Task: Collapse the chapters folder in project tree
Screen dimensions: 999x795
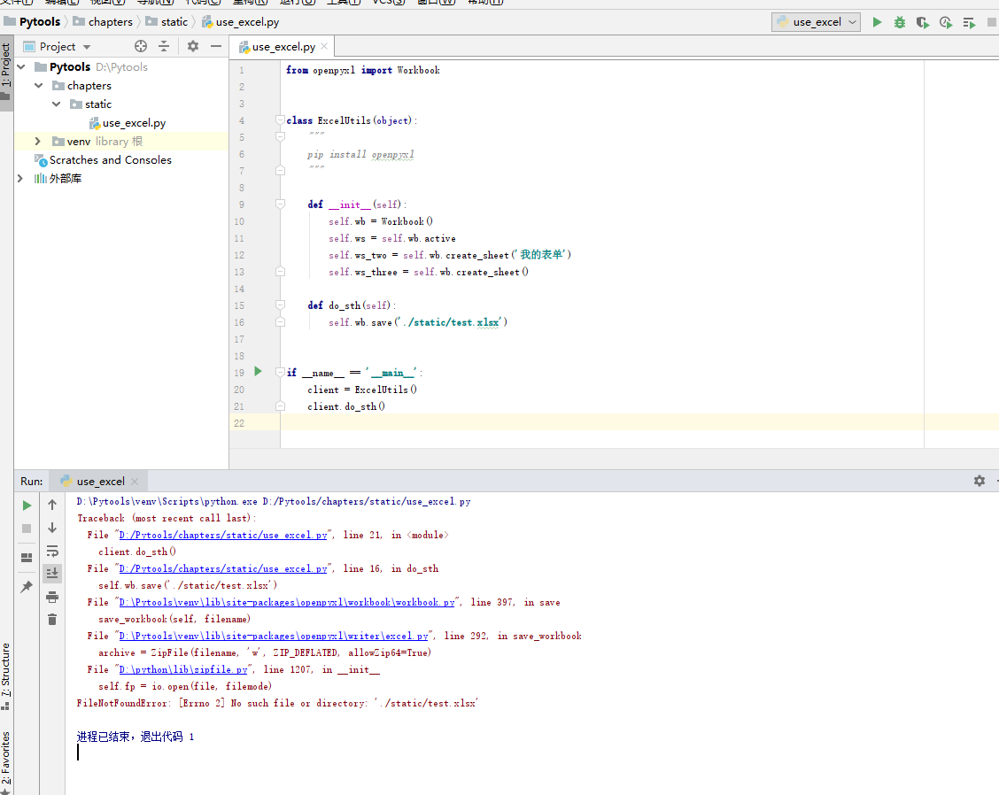Action: (x=38, y=86)
